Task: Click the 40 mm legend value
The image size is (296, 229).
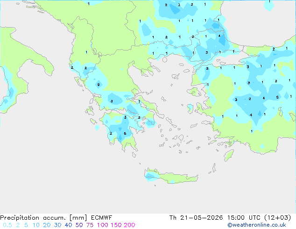Action: pyautogui.click(x=68, y=225)
